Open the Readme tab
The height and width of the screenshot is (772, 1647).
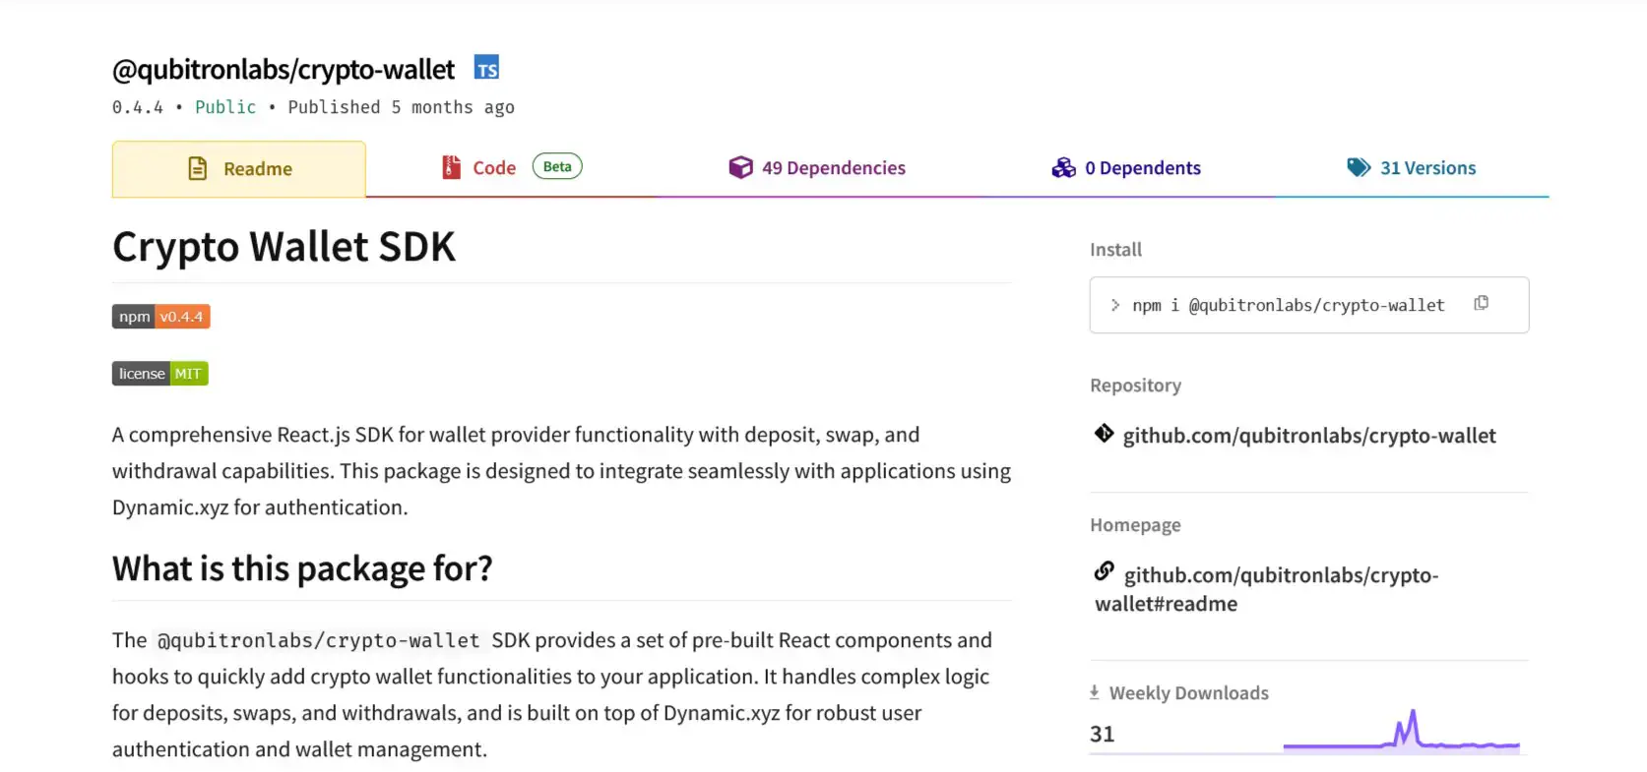click(239, 169)
